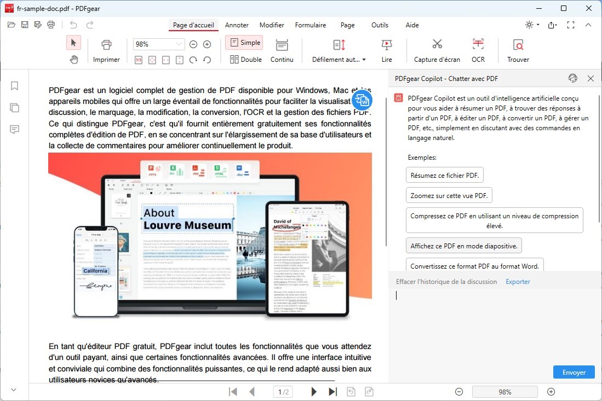Click the 98% zoom bar at bottom right
The image size is (602, 401).
tap(504, 392)
